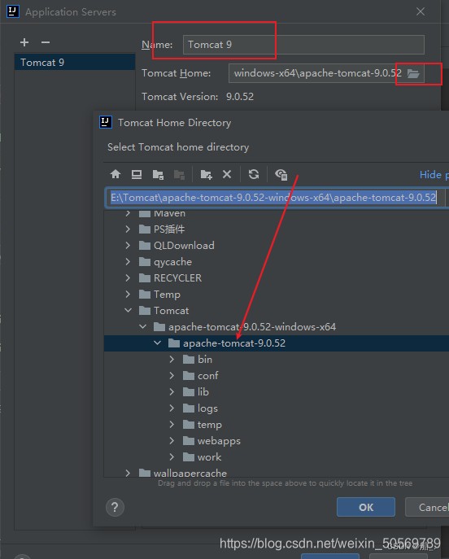449x559 pixels.
Task: Select the RECYCLER folder row
Action: [x=277, y=277]
